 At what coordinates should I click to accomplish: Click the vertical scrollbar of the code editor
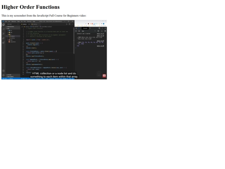point(74,41)
